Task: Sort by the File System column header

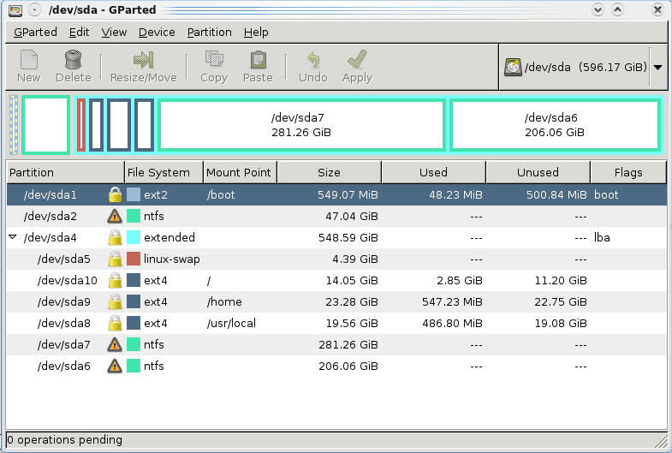Action: click(164, 172)
